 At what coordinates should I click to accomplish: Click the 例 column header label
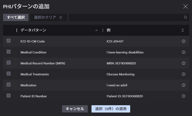click(x=109, y=30)
